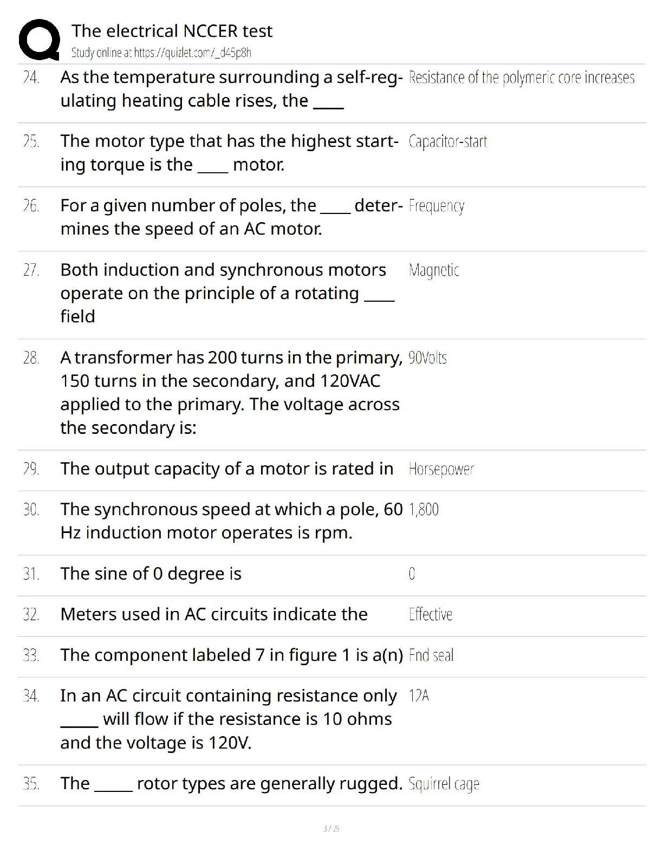Click the 'Capacitor-start' answer
The height and width of the screenshot is (858, 663).
click(448, 142)
